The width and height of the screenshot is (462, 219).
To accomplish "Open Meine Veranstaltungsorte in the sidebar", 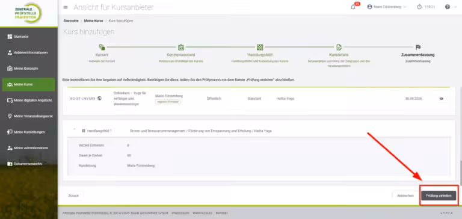I will point(29,116).
